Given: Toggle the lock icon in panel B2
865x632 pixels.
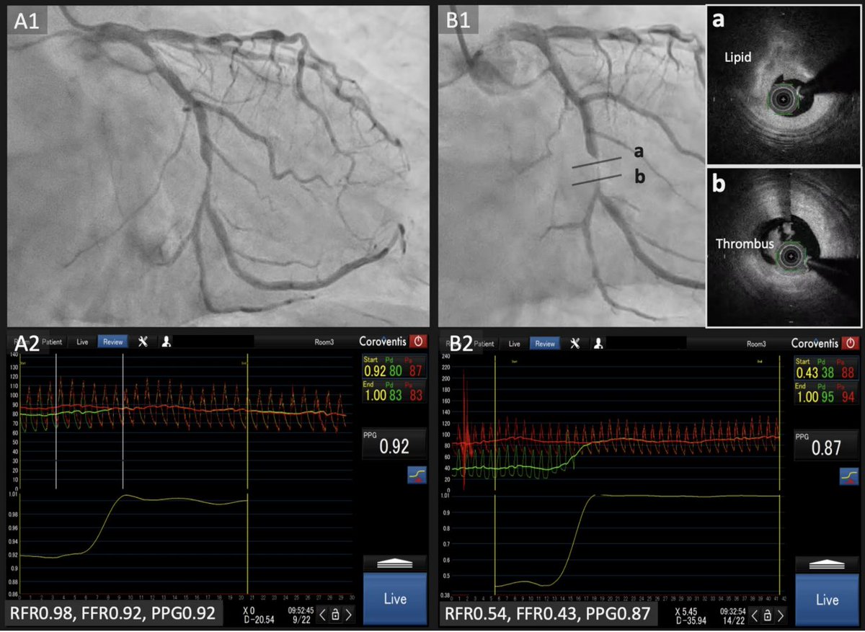Looking at the screenshot, I should [768, 615].
